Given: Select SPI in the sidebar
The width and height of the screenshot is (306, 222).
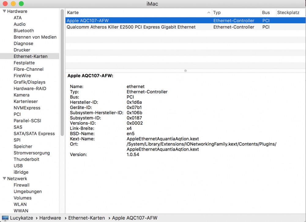Looking at the screenshot, I should point(17,140).
